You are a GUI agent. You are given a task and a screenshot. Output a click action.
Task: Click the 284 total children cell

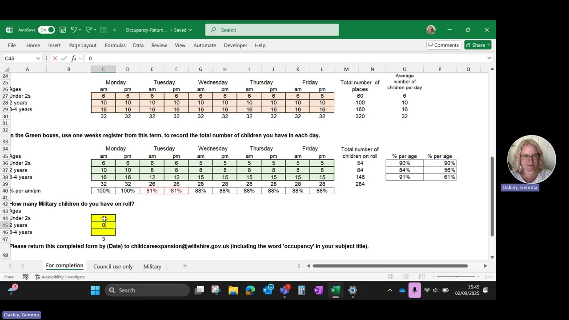pyautogui.click(x=360, y=184)
